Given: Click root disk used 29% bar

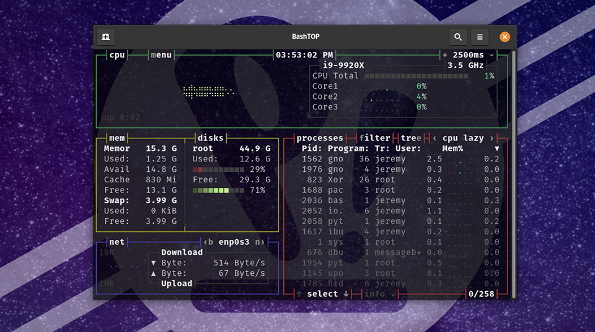Looking at the screenshot, I should click(218, 169).
